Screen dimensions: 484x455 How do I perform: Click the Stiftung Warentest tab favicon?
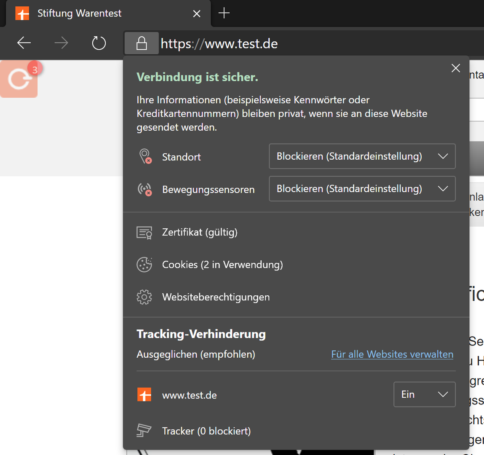click(x=22, y=13)
